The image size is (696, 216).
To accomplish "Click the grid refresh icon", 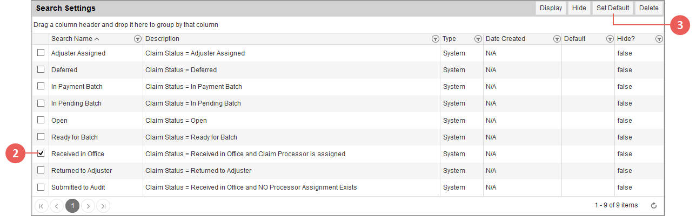I will pos(654,205).
